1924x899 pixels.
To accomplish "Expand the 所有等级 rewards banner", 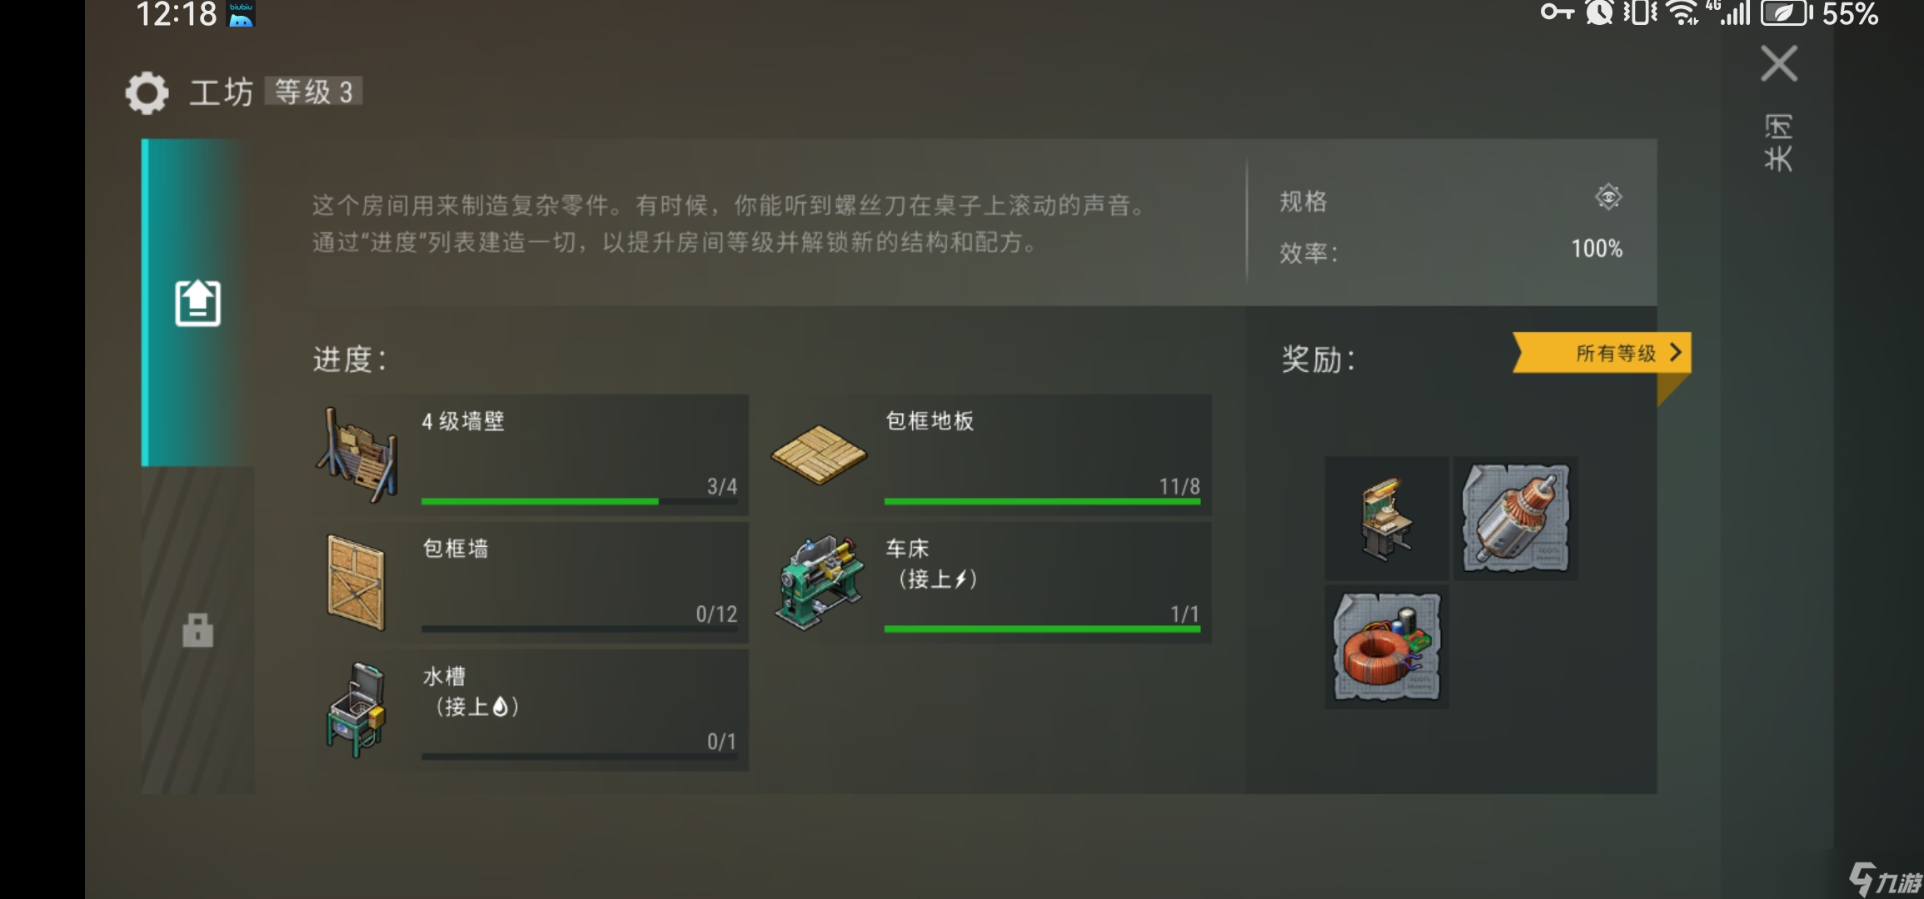I will 1601,353.
